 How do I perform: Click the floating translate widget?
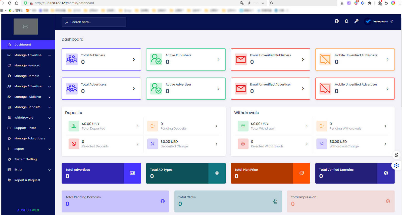396,155
